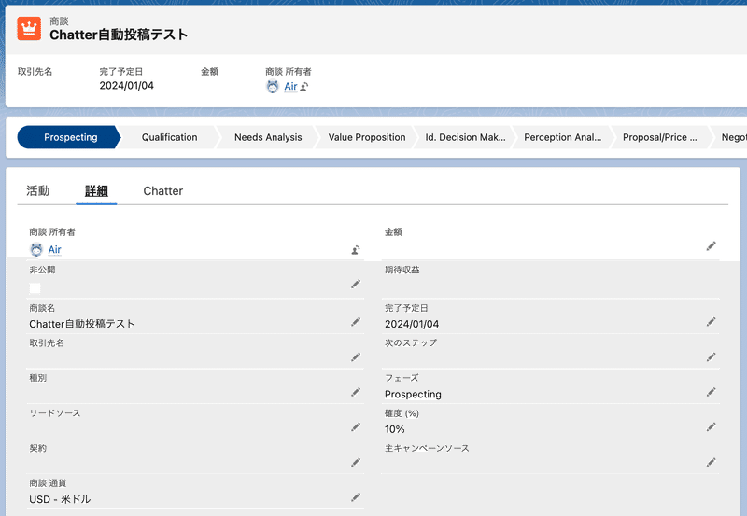Viewport: 747px width, 516px height.
Task: Edit the 契約 field pencil icon
Action: (356, 462)
